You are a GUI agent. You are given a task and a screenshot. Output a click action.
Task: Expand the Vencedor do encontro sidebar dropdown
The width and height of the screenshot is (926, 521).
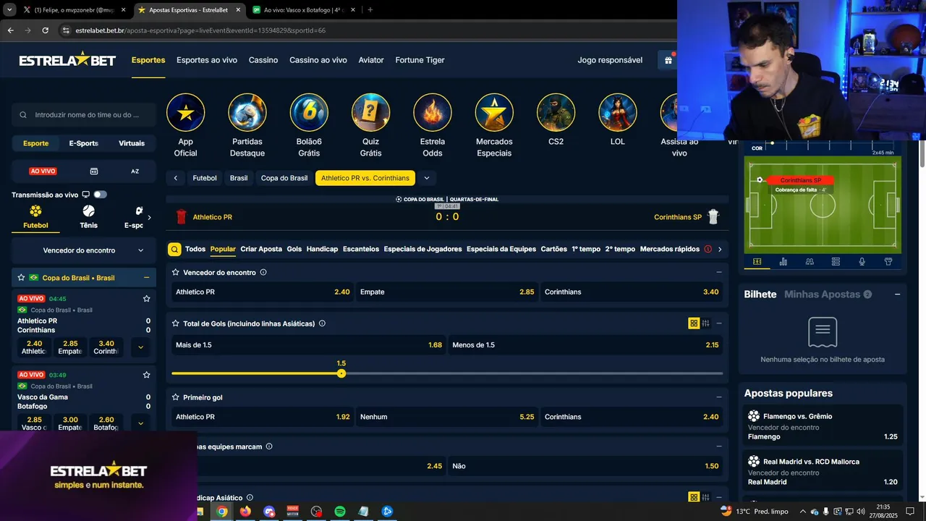[84, 250]
